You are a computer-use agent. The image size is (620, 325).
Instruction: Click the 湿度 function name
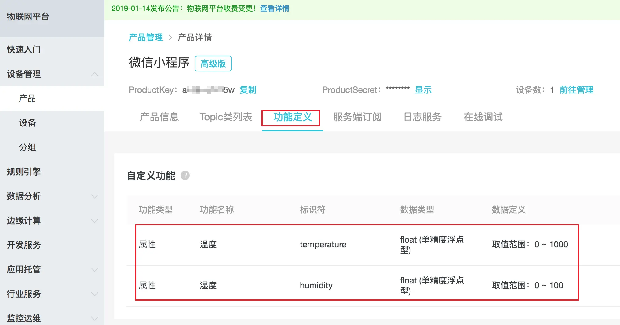click(x=208, y=285)
